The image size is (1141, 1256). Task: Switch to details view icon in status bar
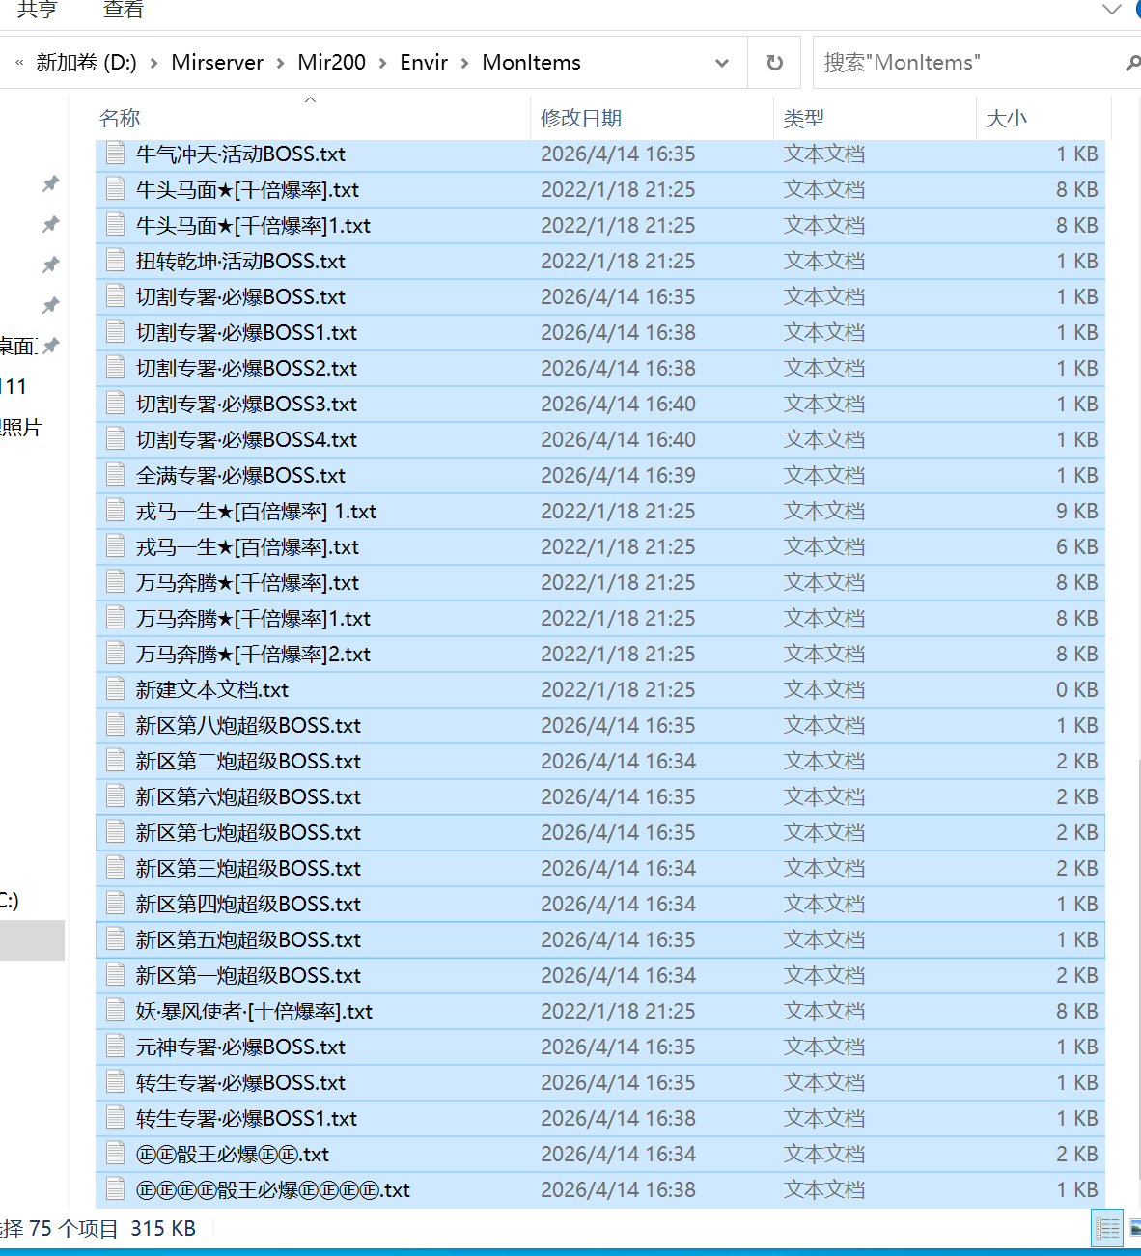(x=1107, y=1228)
